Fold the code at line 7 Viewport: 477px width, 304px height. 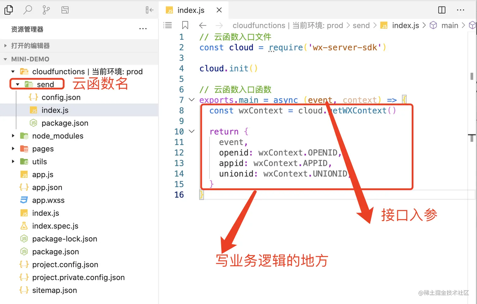pos(191,100)
